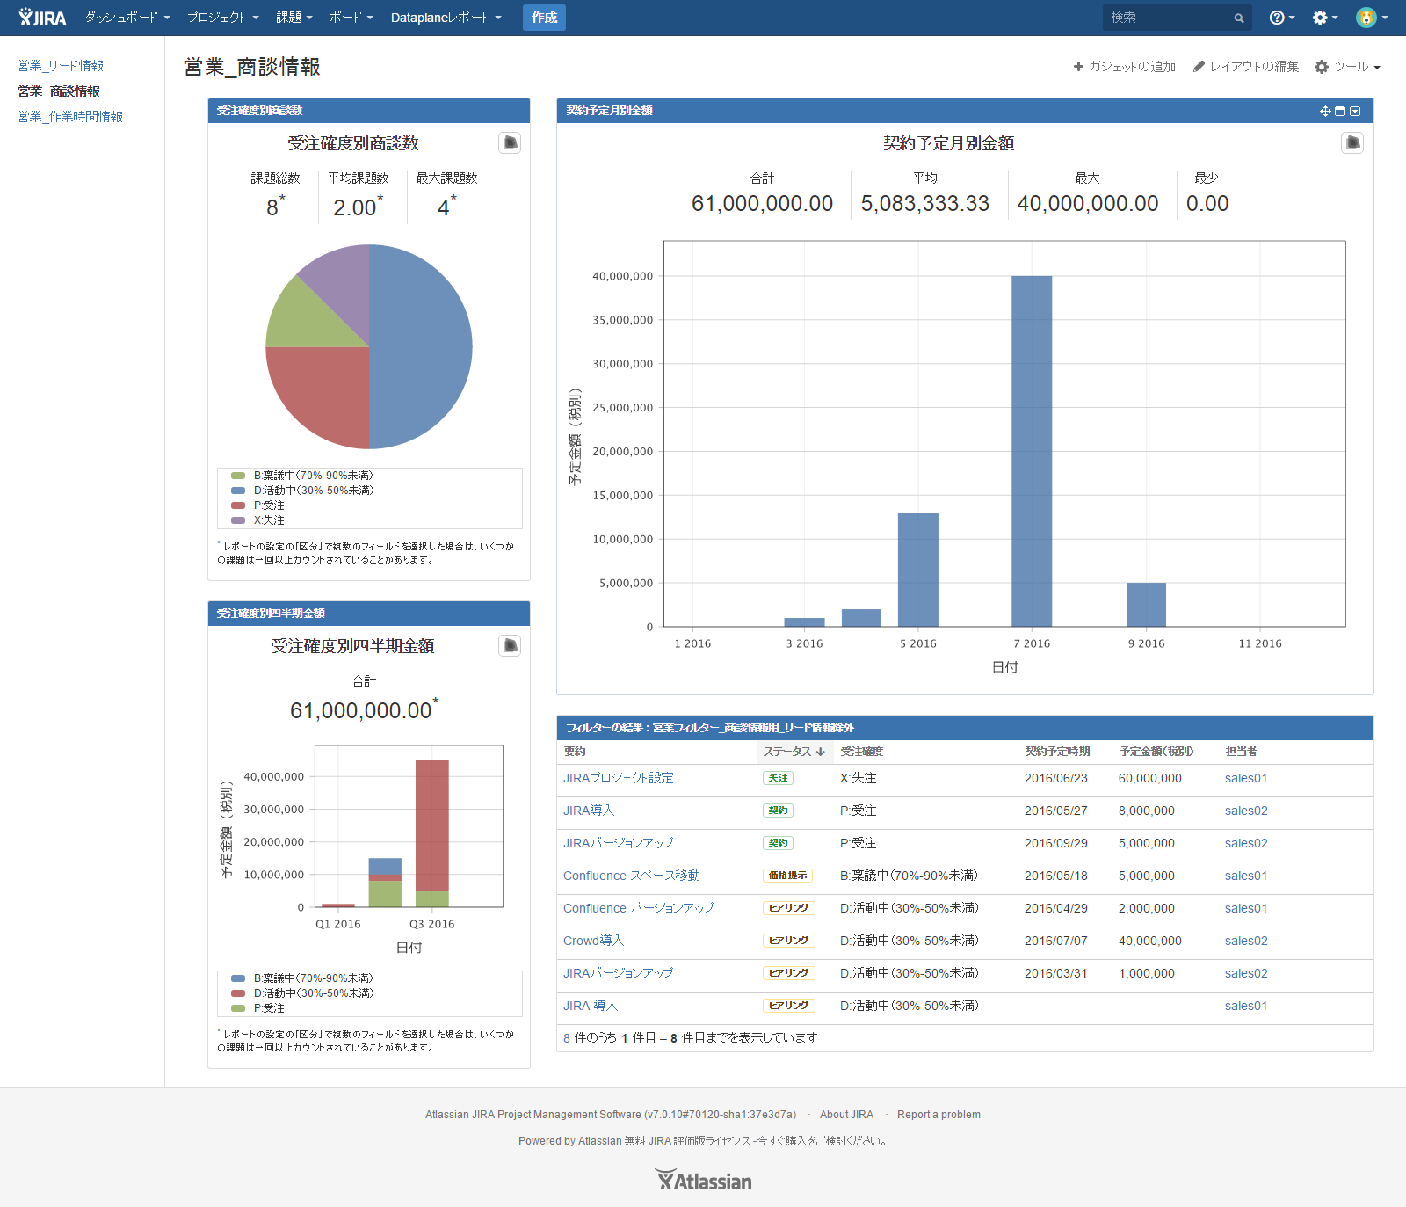This screenshot has height=1207, width=1406.
Task: Click the green B:稟議中 legend swatch in pie chart legend
Action: (238, 476)
